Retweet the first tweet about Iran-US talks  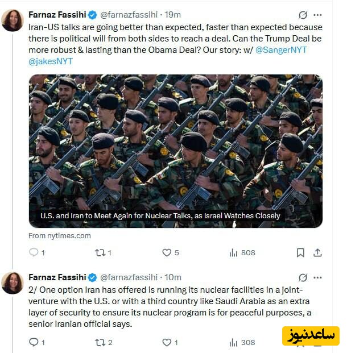tap(100, 252)
